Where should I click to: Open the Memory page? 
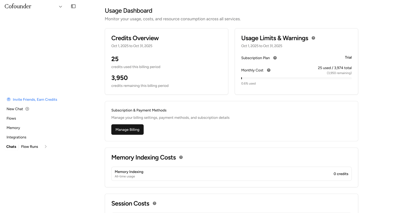coord(13,128)
